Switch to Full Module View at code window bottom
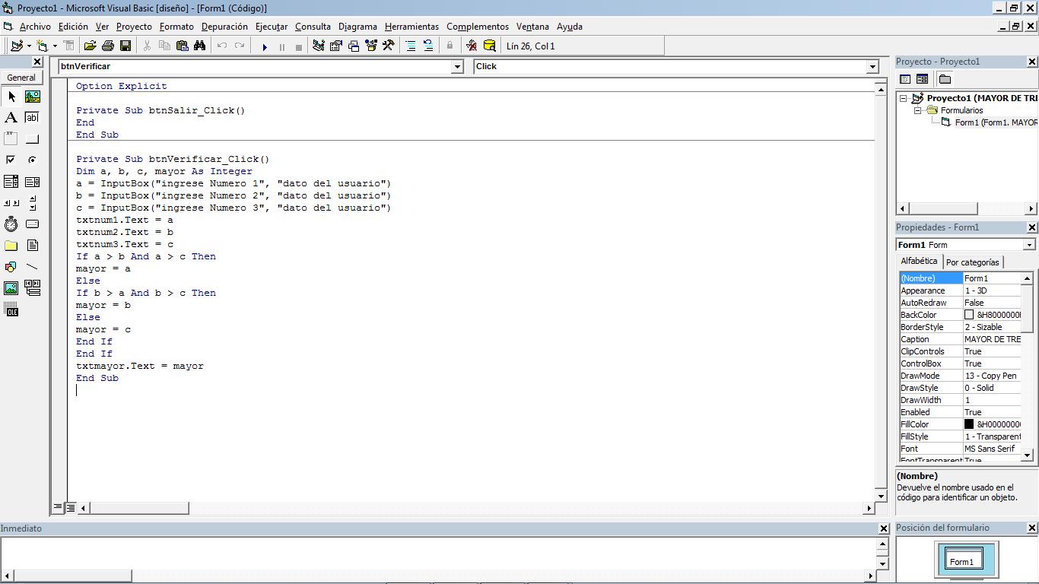Image resolution: width=1039 pixels, height=584 pixels. point(70,506)
